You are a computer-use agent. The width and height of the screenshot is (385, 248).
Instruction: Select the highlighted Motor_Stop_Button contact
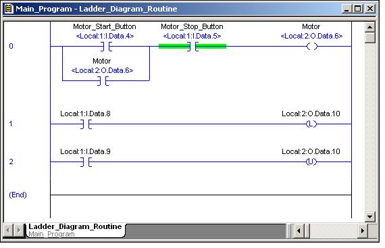192,47
